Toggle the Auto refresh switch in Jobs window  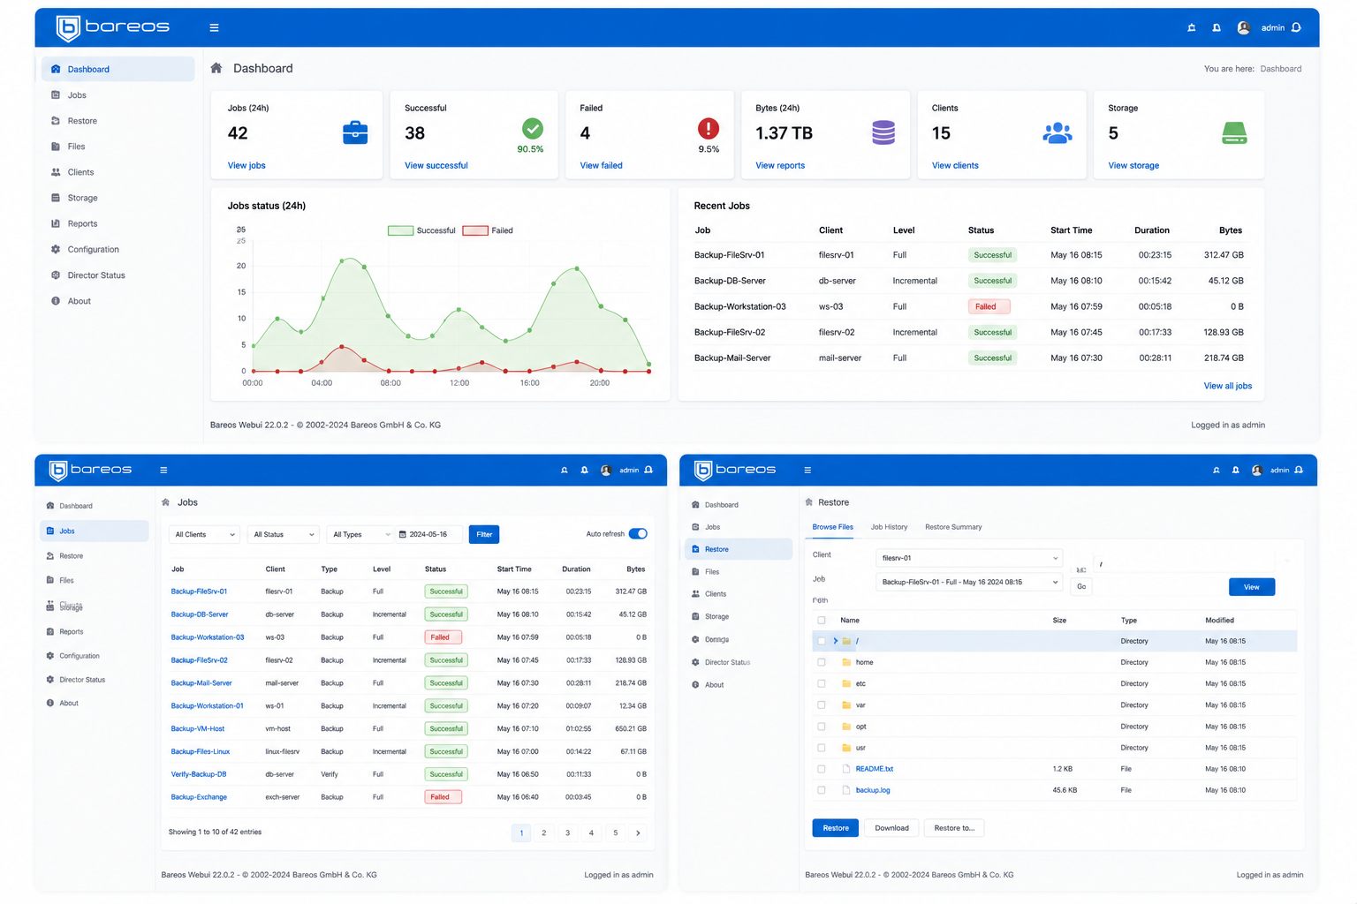[638, 533]
